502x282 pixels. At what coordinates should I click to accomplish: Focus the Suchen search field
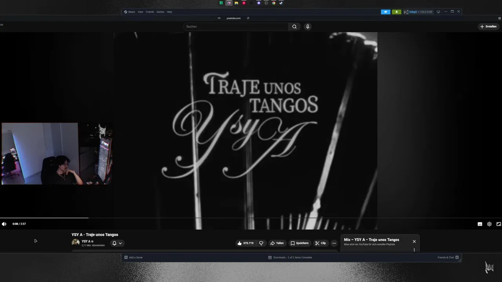click(236, 27)
